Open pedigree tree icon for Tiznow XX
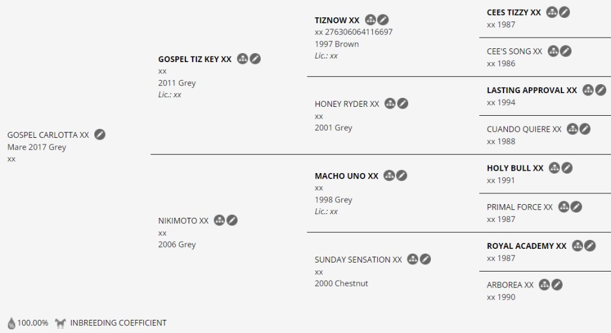This screenshot has height=333, width=611. pos(370,20)
